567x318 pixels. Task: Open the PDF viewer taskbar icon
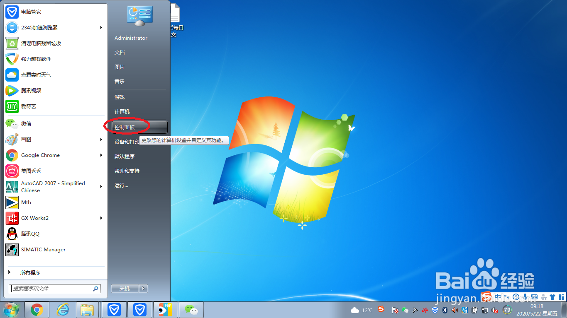pyautogui.click(x=166, y=310)
